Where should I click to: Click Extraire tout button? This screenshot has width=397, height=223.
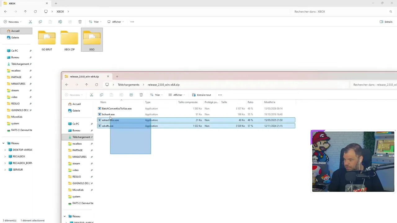tap(202, 95)
